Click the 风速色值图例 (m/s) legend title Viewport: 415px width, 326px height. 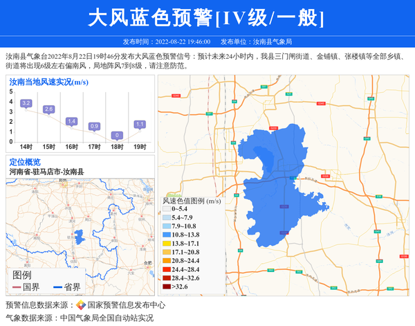[x=192, y=201]
